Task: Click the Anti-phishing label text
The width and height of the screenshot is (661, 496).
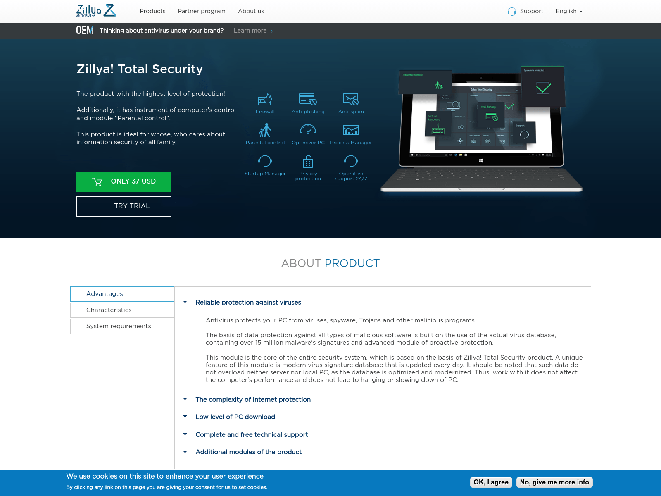Action: point(308,112)
